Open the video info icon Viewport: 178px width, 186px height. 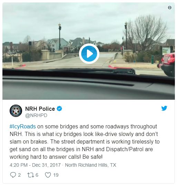[170, 8]
